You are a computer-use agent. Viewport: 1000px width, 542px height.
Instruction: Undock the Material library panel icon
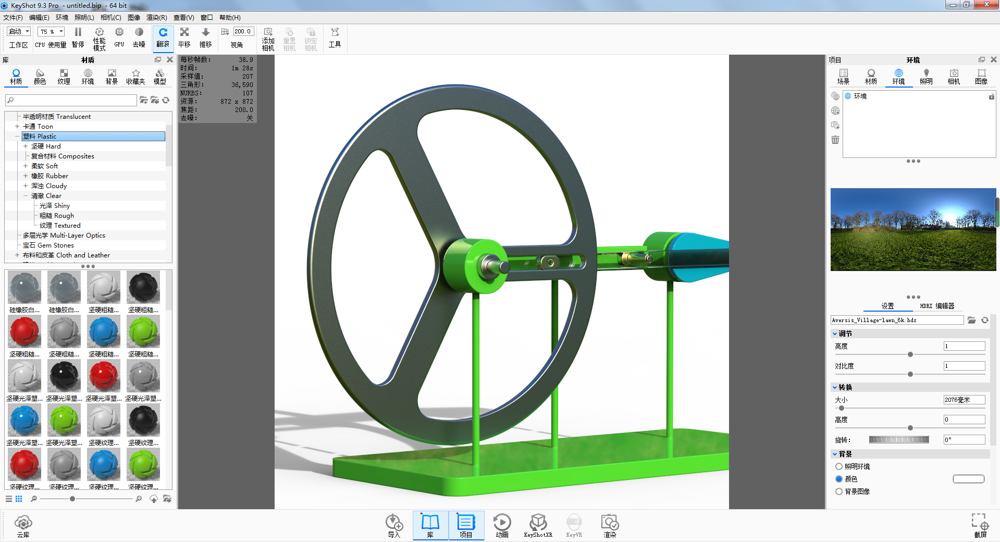tap(158, 59)
